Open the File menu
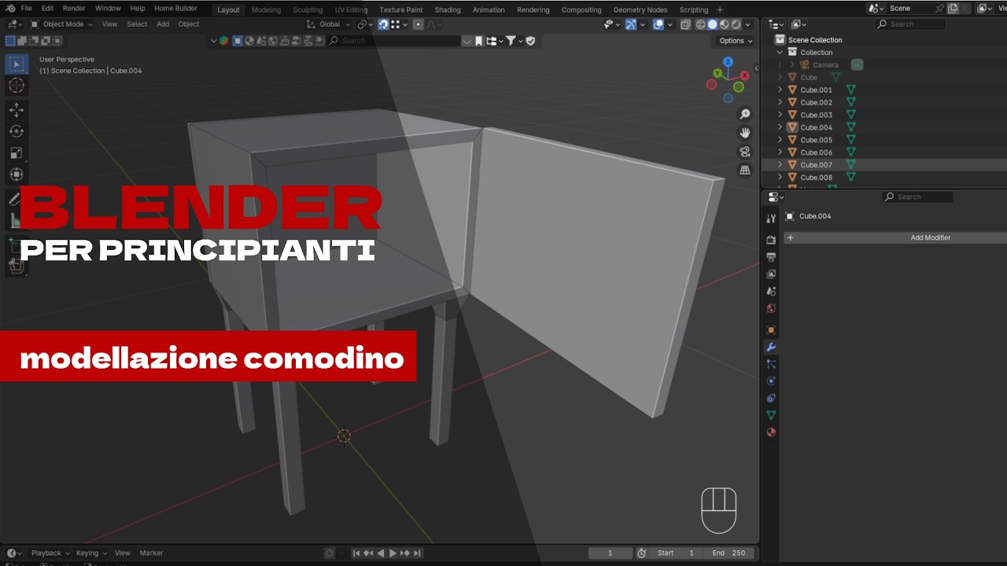 (26, 9)
